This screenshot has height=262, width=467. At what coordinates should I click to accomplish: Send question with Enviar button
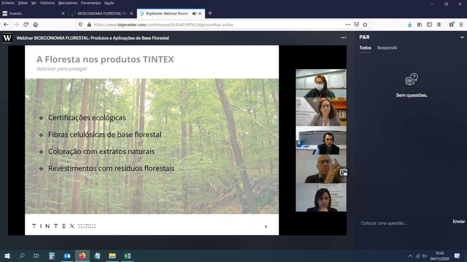(x=459, y=221)
